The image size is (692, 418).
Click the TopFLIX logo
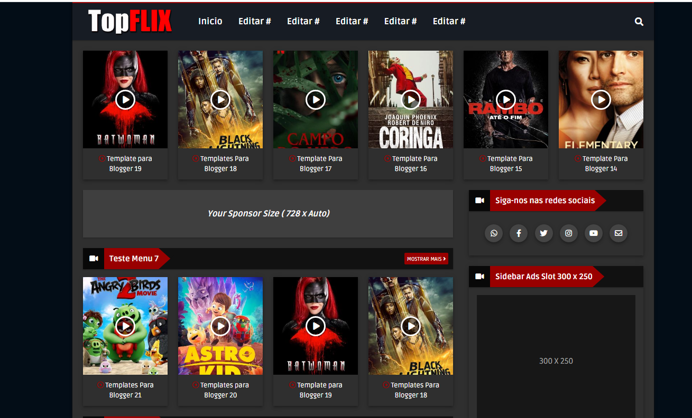pyautogui.click(x=130, y=22)
